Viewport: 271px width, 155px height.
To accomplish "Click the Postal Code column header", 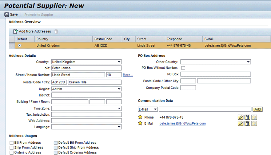I will (107, 39).
